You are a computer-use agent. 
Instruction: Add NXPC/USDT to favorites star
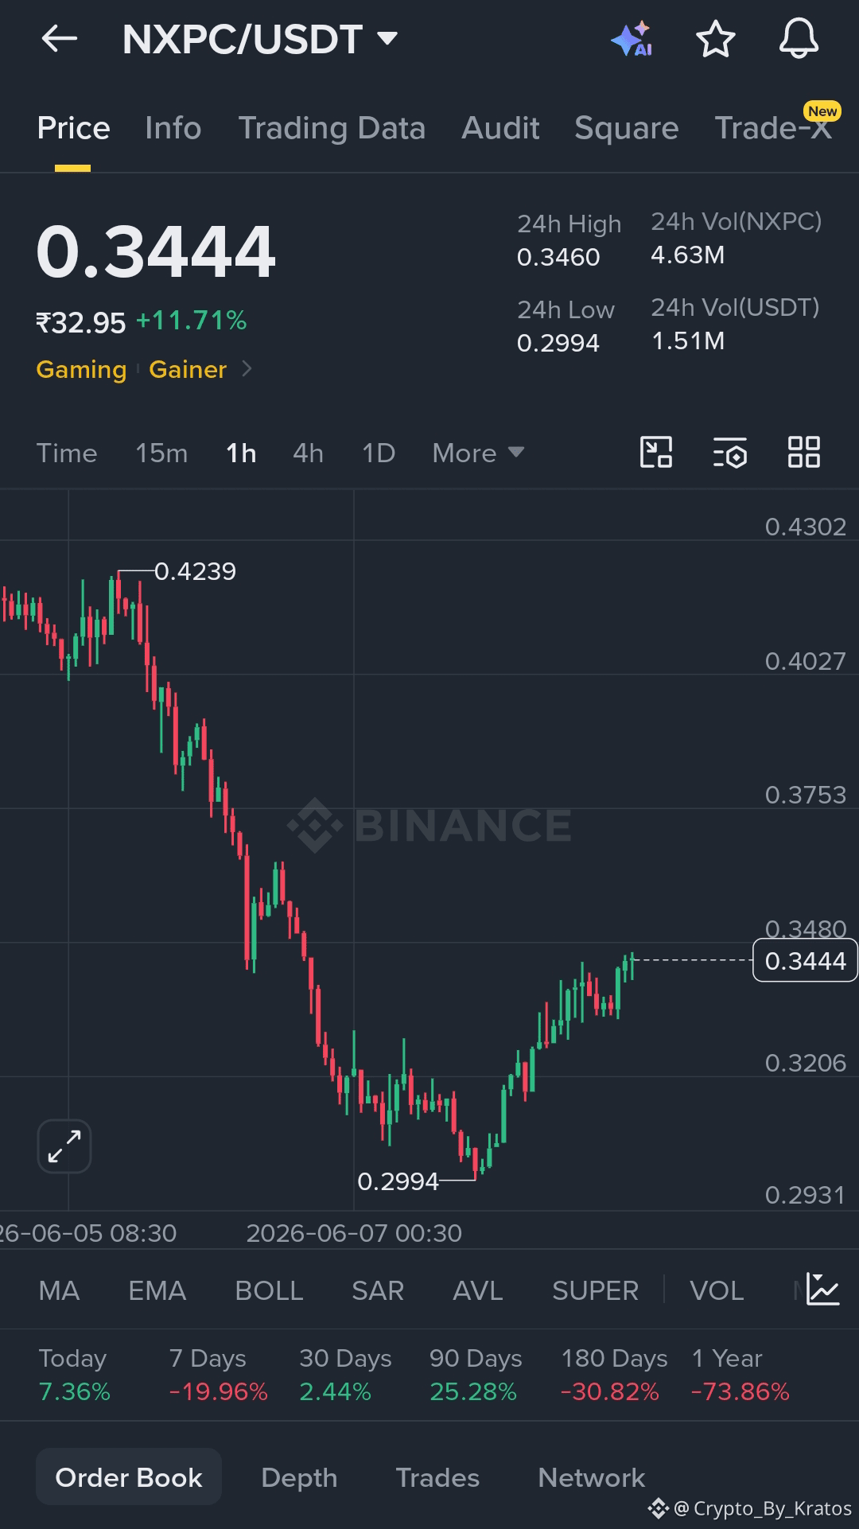[715, 39]
